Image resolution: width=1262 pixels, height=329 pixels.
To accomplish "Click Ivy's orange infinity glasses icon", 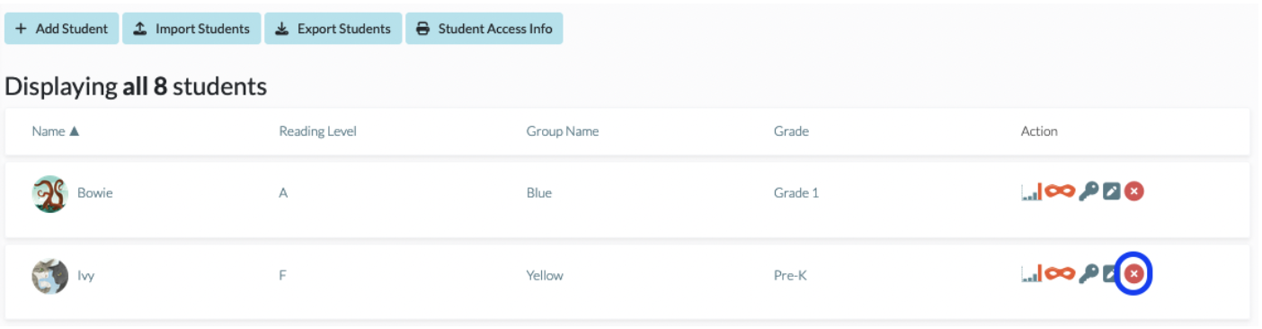I will [x=1060, y=272].
